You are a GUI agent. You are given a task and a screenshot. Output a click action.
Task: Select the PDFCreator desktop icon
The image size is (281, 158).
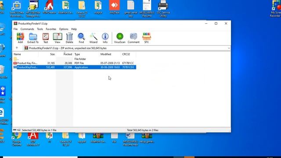click(49, 7)
